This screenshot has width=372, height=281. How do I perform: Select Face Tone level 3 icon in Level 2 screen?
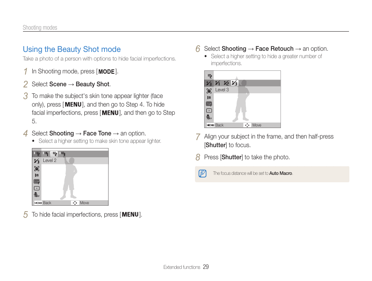pos(62,154)
